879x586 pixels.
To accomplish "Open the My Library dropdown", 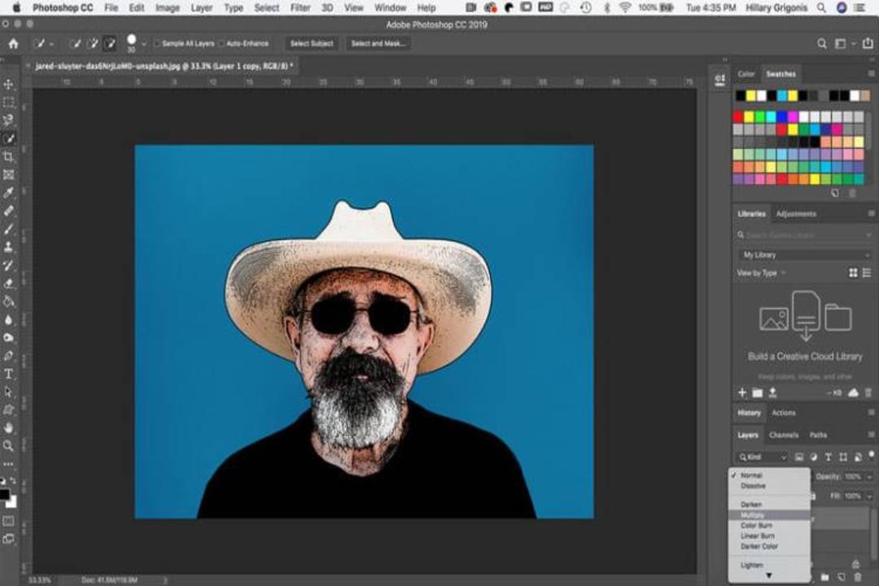I will click(x=804, y=255).
